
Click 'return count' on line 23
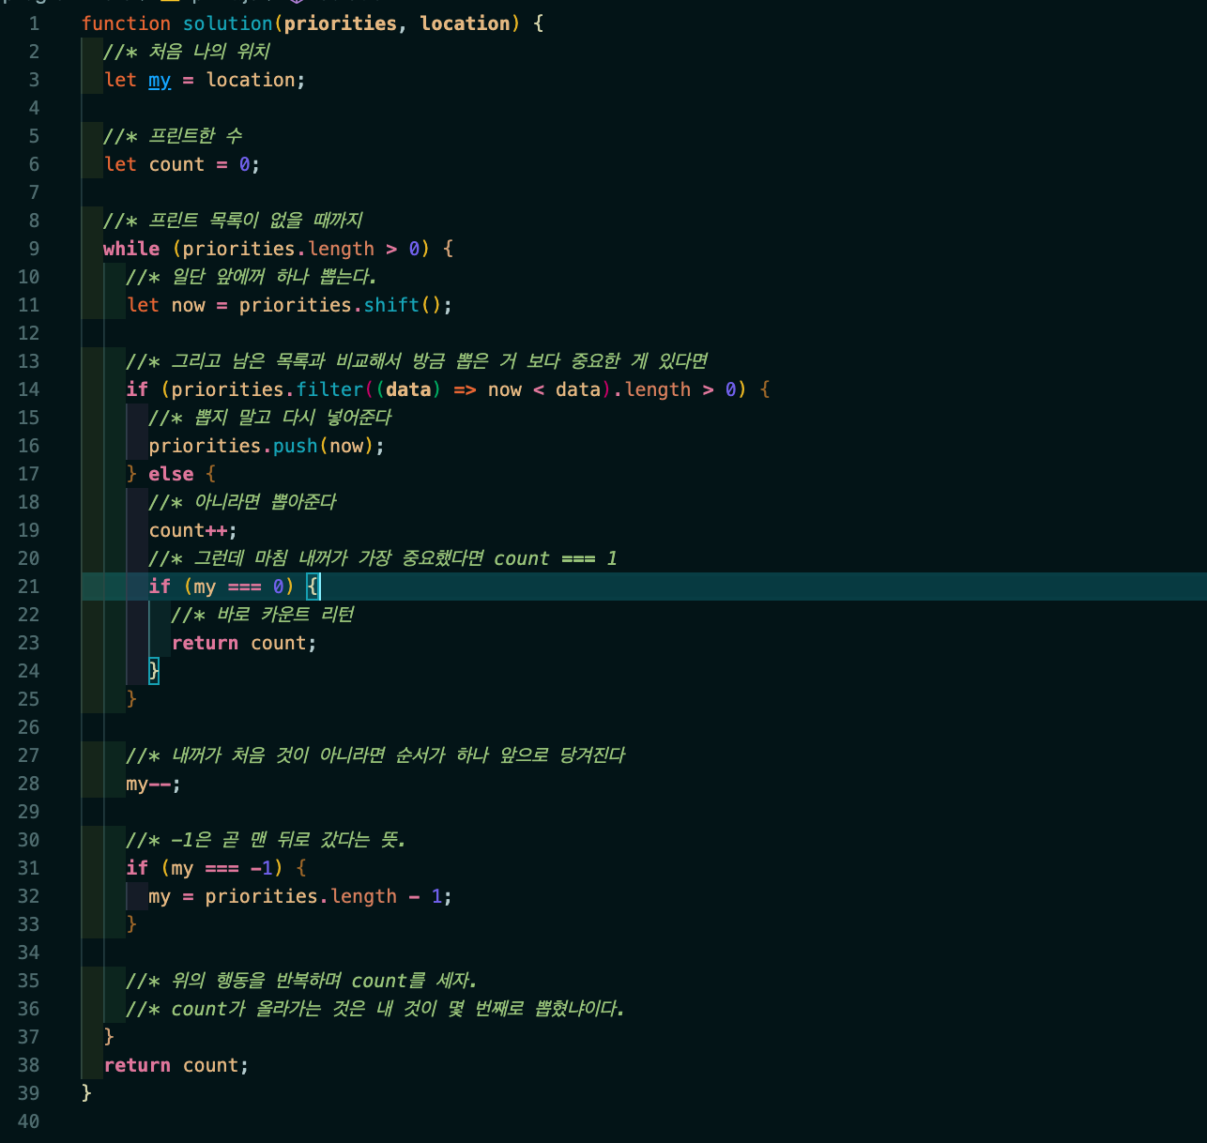[244, 643]
